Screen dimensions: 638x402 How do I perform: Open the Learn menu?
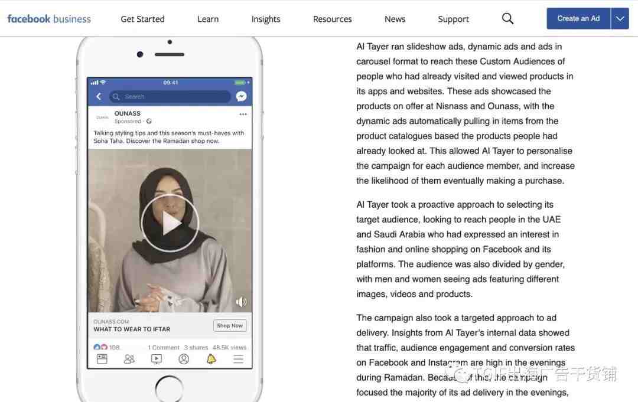pos(208,19)
